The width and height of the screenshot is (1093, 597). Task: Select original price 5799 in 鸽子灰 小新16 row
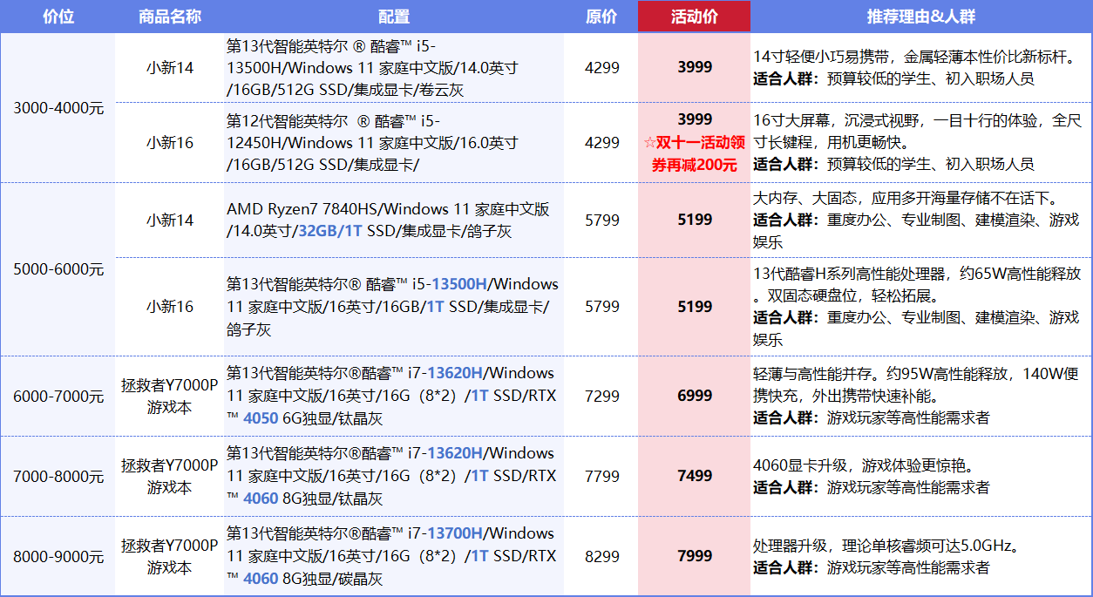pyautogui.click(x=601, y=307)
